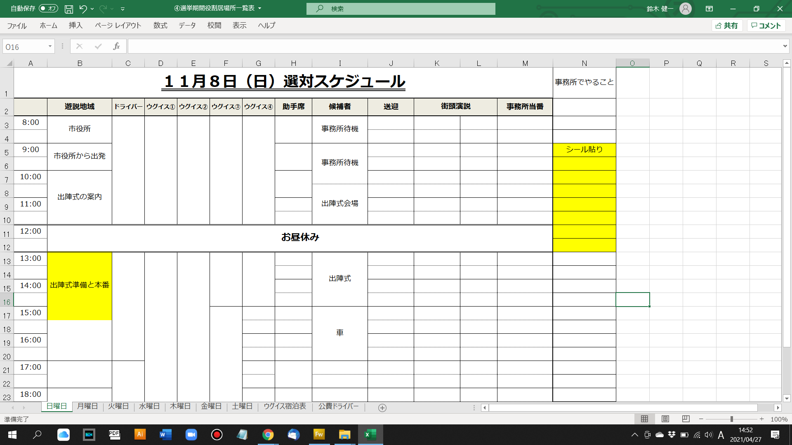The width and height of the screenshot is (792, 445).
Task: Open the Customize Quick Access Toolbar dropdown
Action: [123, 9]
